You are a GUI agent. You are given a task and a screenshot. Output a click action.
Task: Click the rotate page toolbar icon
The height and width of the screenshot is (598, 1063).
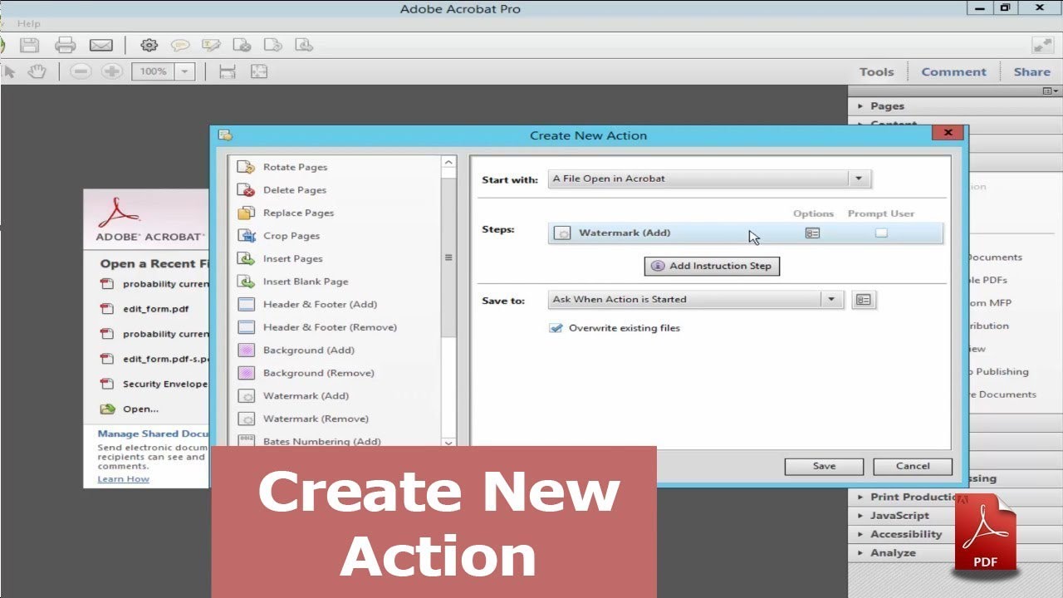272,46
